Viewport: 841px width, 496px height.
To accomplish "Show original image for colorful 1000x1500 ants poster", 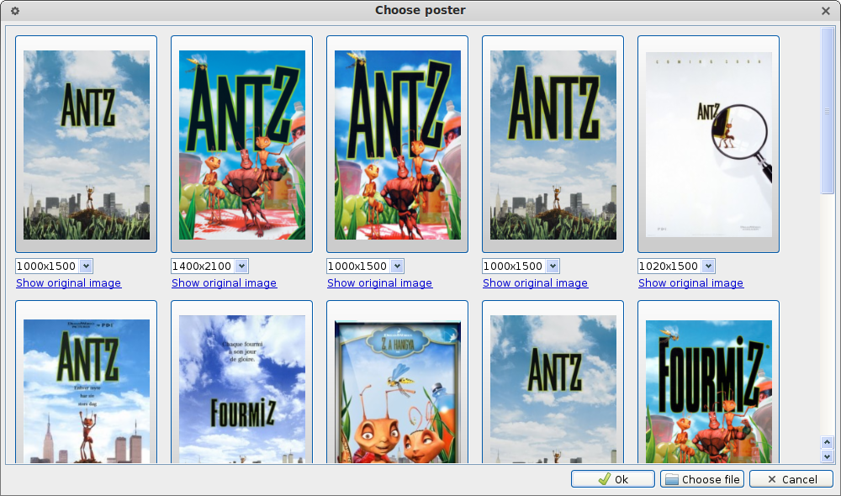I will coord(380,283).
